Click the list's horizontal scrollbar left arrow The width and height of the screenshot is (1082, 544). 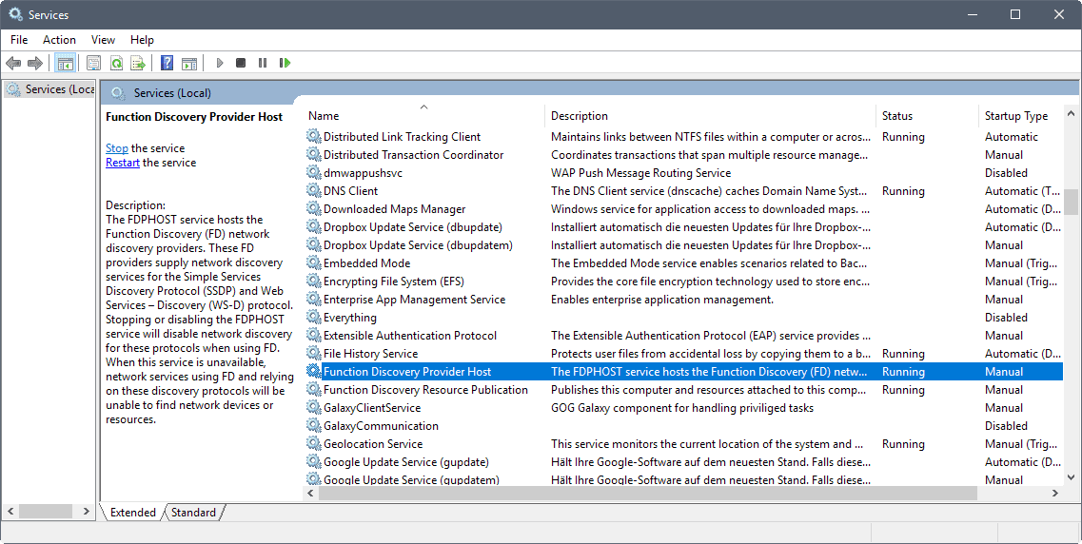(x=310, y=493)
